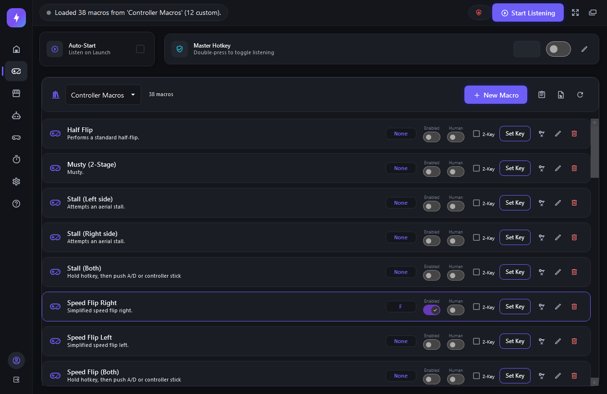Delete the Stall (Right side) macro
607x394 pixels.
point(574,237)
